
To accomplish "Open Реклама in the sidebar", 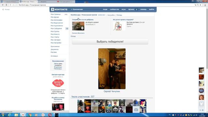I will click(x=54, y=52).
